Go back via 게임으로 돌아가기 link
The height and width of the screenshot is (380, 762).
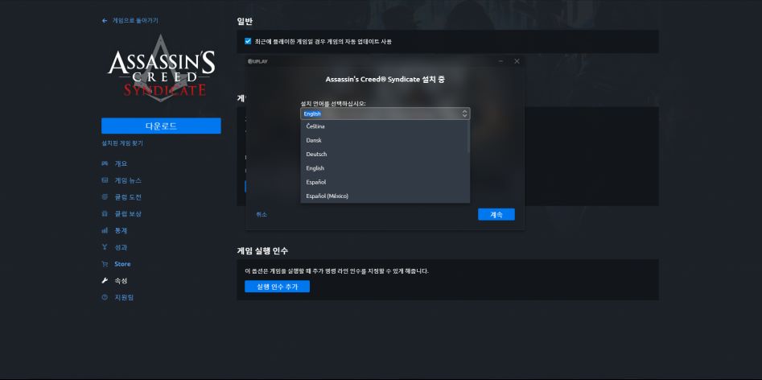point(135,21)
